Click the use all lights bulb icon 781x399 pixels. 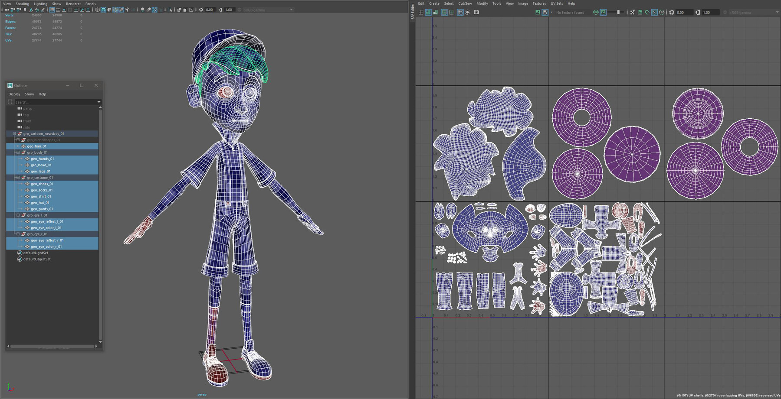pyautogui.click(x=127, y=10)
